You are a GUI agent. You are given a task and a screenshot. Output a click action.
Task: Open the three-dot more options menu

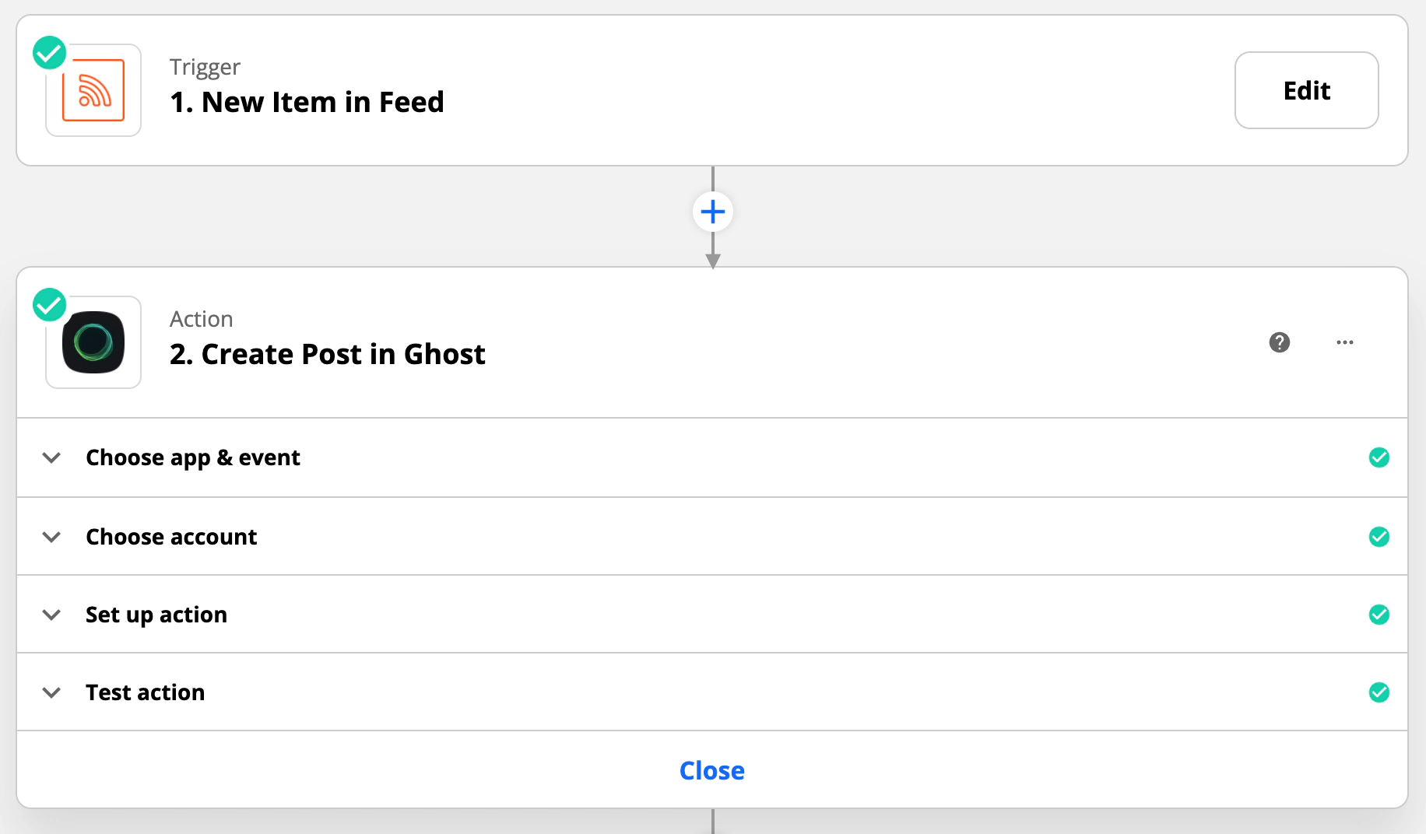pos(1345,342)
